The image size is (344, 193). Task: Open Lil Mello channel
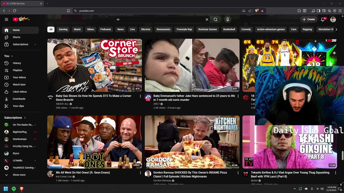[21, 161]
